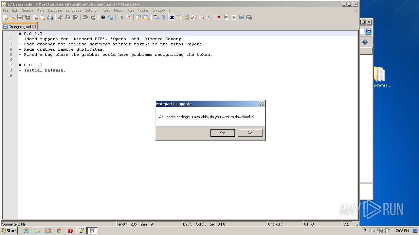The image size is (419, 235).
Task: Open the Run menu
Action: (131, 10)
